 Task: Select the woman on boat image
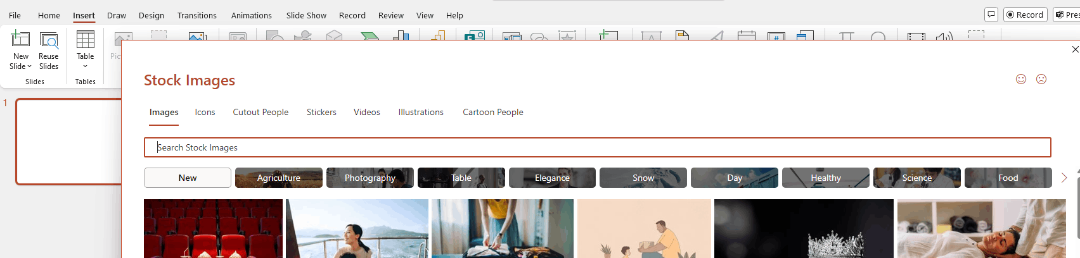[x=357, y=228]
